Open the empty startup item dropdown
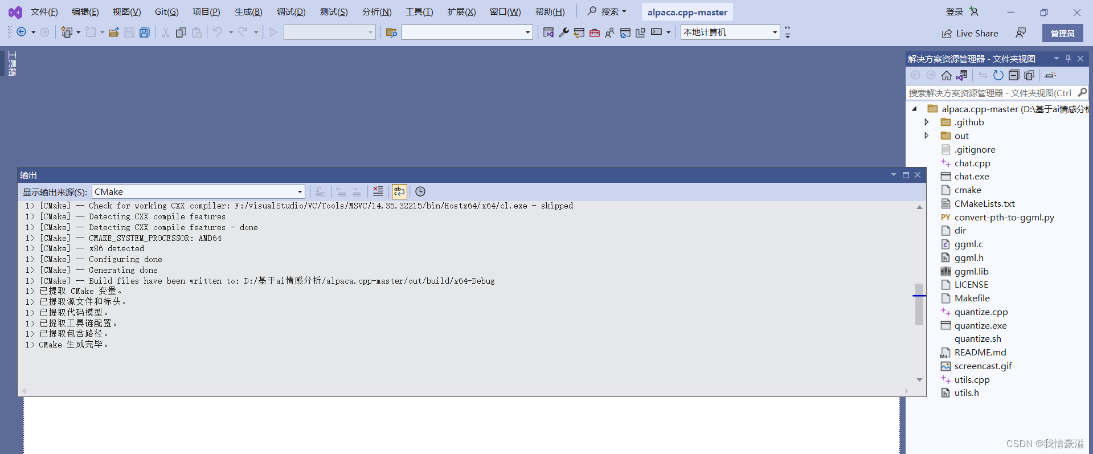Viewport: 1093px width, 454px height. coord(467,32)
